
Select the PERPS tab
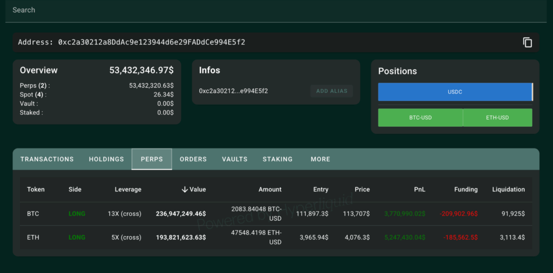(152, 159)
